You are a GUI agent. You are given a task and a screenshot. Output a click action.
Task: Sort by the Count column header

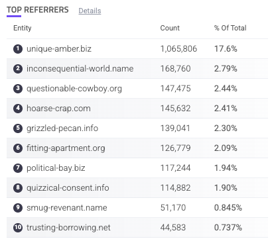[x=170, y=28]
